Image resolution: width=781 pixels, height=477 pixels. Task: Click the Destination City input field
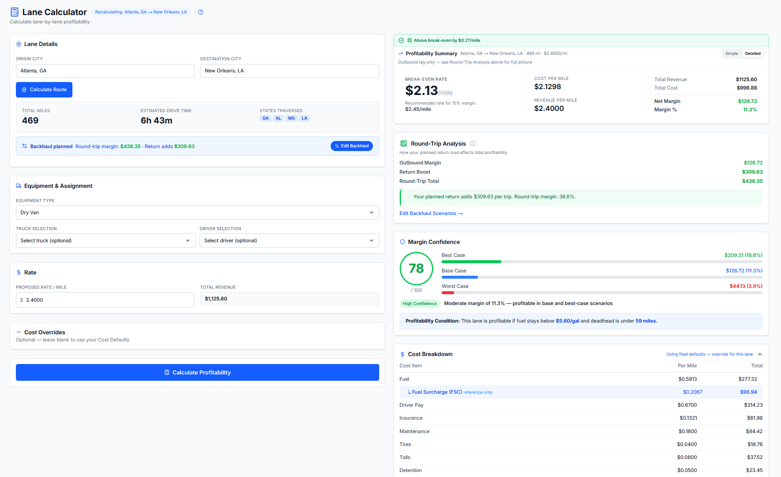[290, 71]
